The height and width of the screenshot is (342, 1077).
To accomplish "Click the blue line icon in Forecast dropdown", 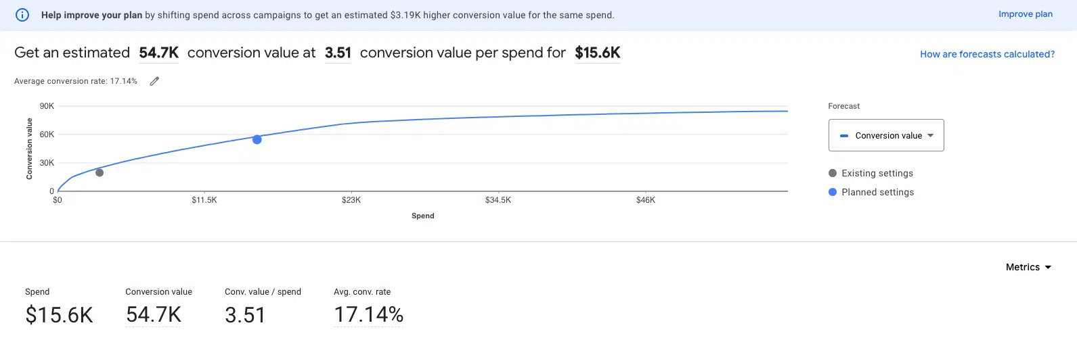I will (844, 136).
